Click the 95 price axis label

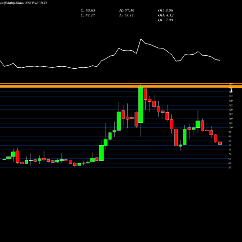[x=230, y=132]
